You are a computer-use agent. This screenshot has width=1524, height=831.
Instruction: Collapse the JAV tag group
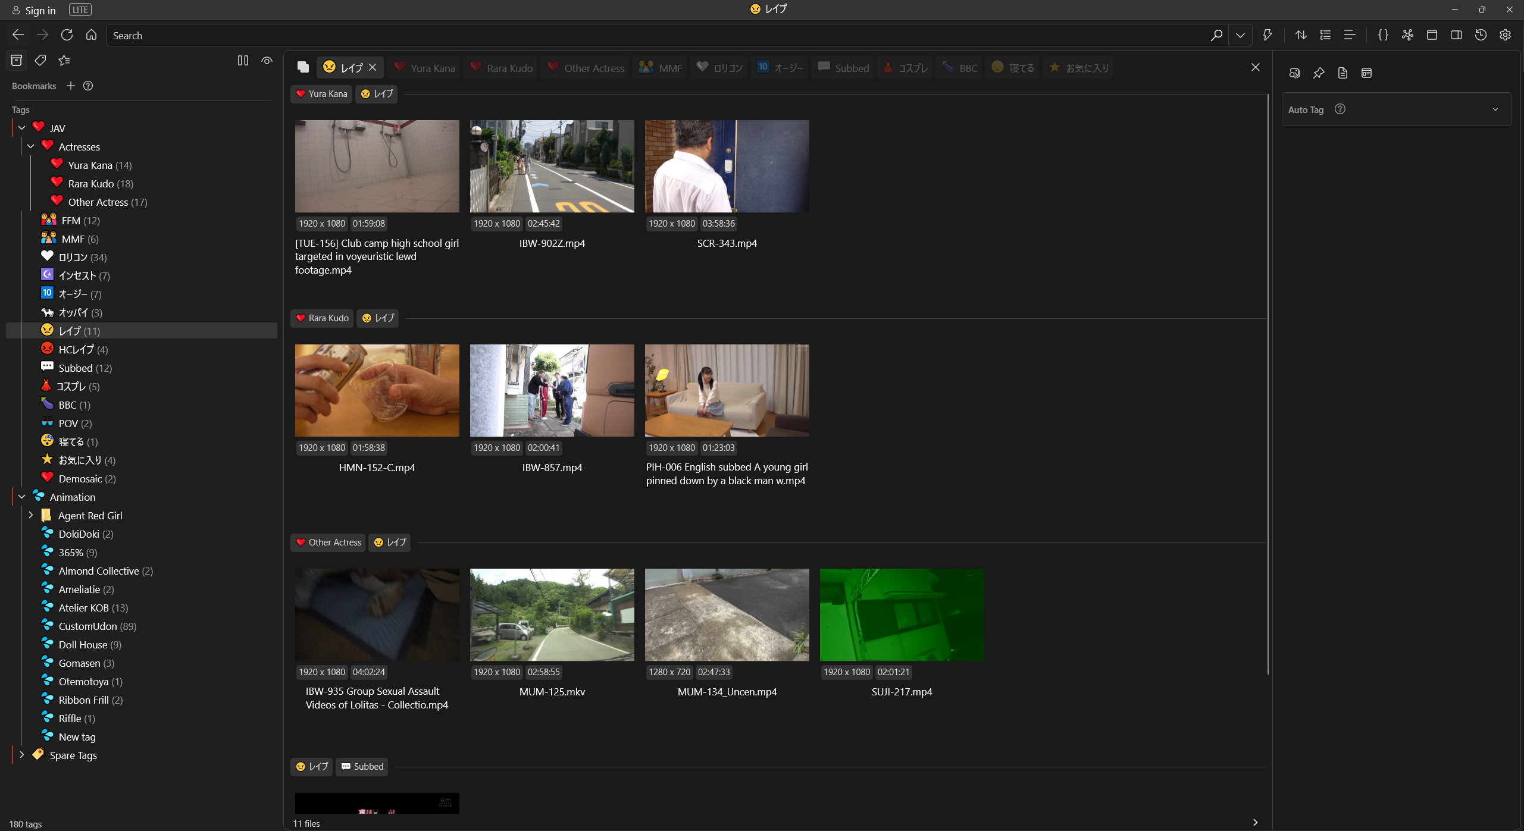(21, 128)
